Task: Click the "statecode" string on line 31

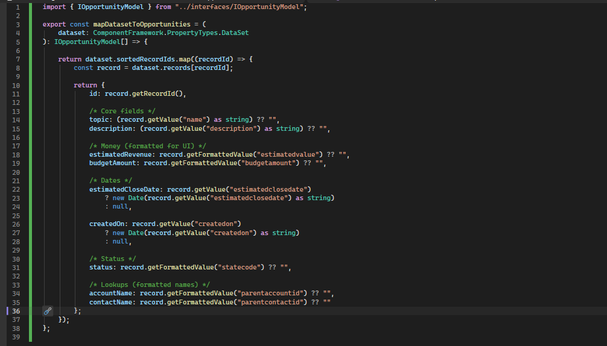Action: tap(241, 268)
